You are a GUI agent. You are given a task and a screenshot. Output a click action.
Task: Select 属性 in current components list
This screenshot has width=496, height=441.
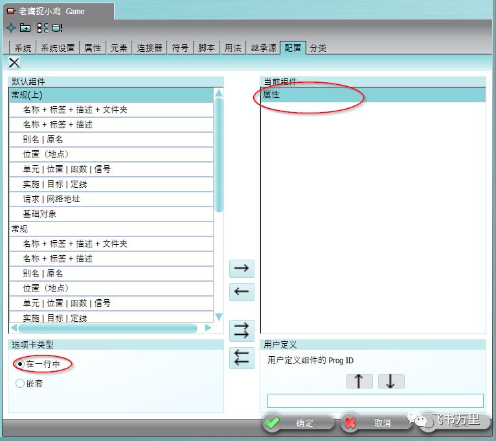click(x=373, y=95)
